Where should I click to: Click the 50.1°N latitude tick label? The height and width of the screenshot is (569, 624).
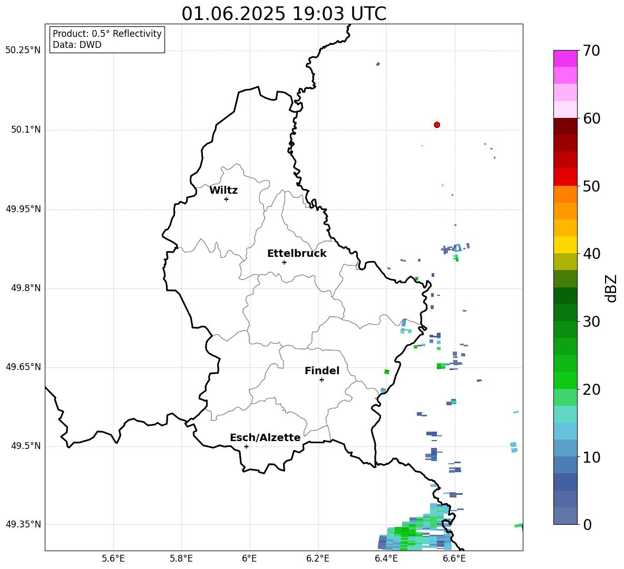point(26,129)
